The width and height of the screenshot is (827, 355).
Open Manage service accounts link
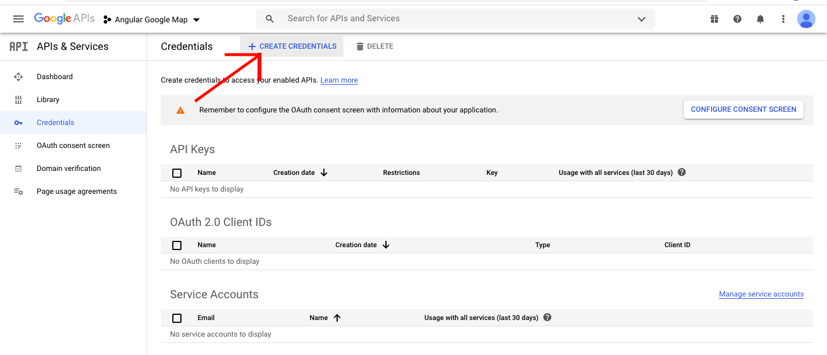762,294
